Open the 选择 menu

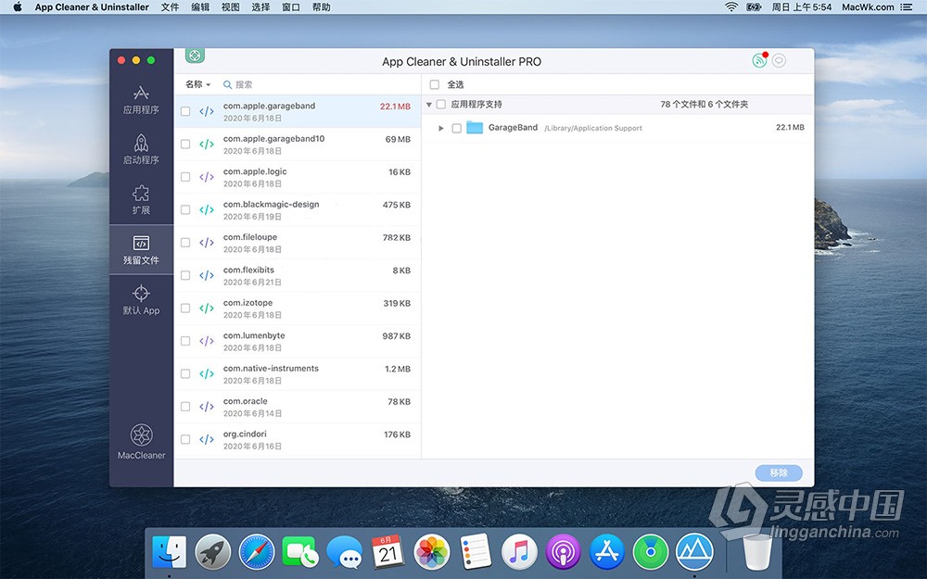(260, 7)
